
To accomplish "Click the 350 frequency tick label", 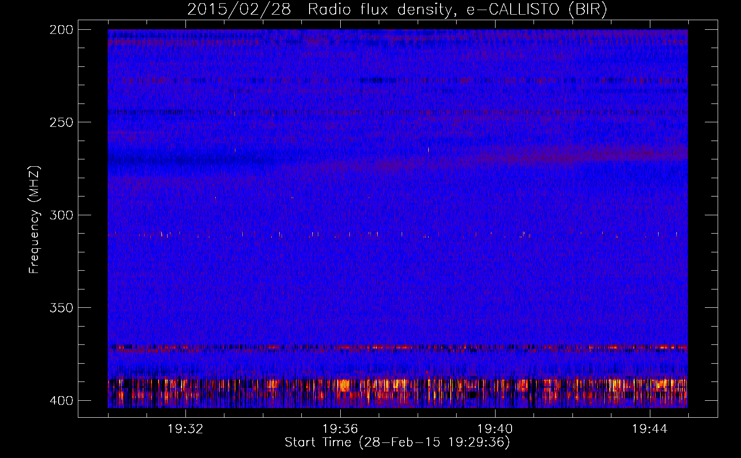I will (61, 308).
